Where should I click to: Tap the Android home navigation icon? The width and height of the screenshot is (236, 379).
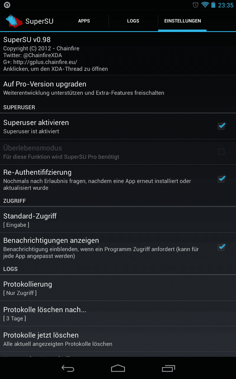click(x=118, y=368)
